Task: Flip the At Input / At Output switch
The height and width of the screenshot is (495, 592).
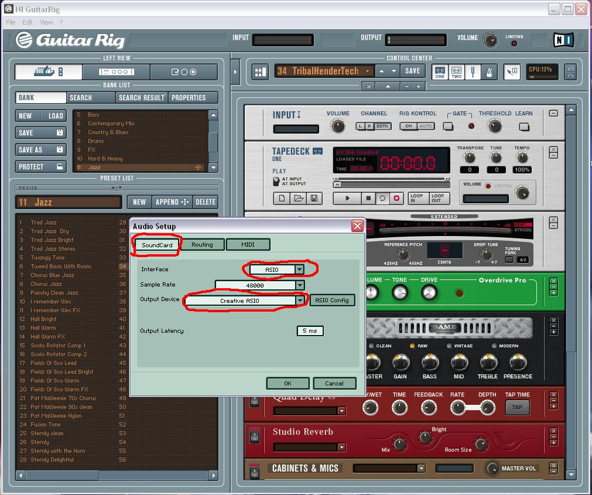Action: tap(276, 182)
